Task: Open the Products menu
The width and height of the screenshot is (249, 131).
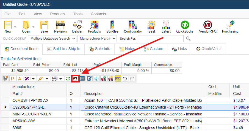Action: [x=57, y=14]
